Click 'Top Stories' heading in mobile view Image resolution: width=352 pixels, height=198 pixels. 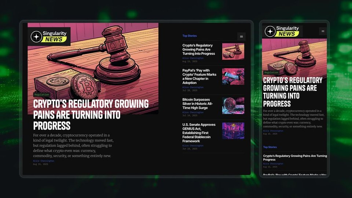(x=270, y=147)
